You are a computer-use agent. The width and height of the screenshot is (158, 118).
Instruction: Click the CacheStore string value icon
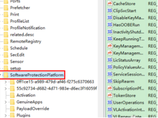(x=110, y=3)
